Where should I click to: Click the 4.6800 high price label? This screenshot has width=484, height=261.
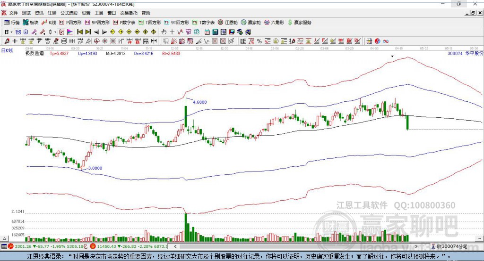point(200,102)
